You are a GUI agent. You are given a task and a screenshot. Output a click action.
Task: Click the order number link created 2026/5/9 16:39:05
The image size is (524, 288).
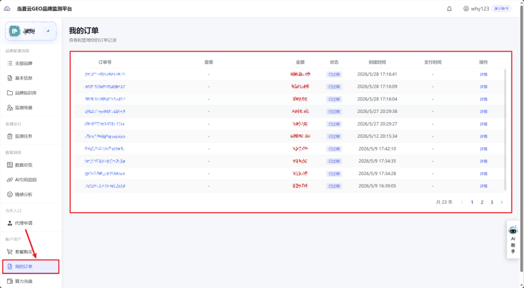[x=105, y=186]
